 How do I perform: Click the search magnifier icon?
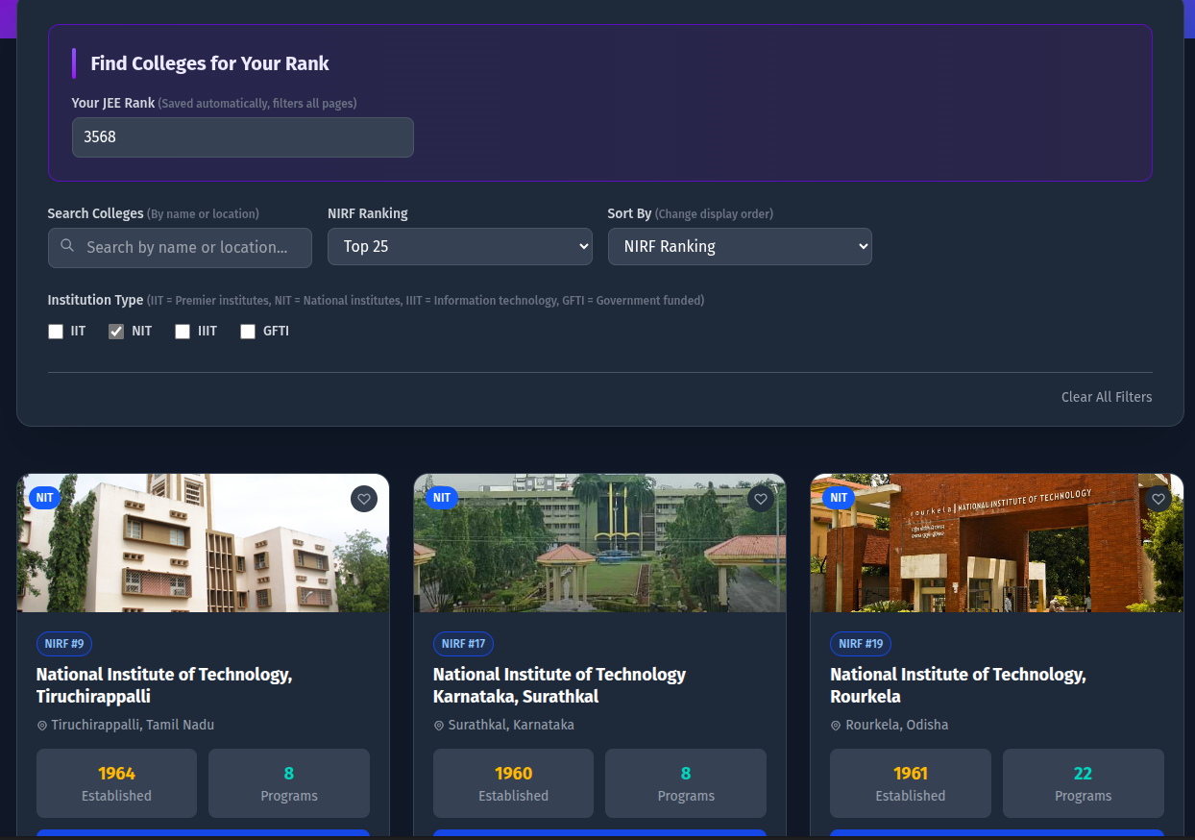[x=67, y=246]
